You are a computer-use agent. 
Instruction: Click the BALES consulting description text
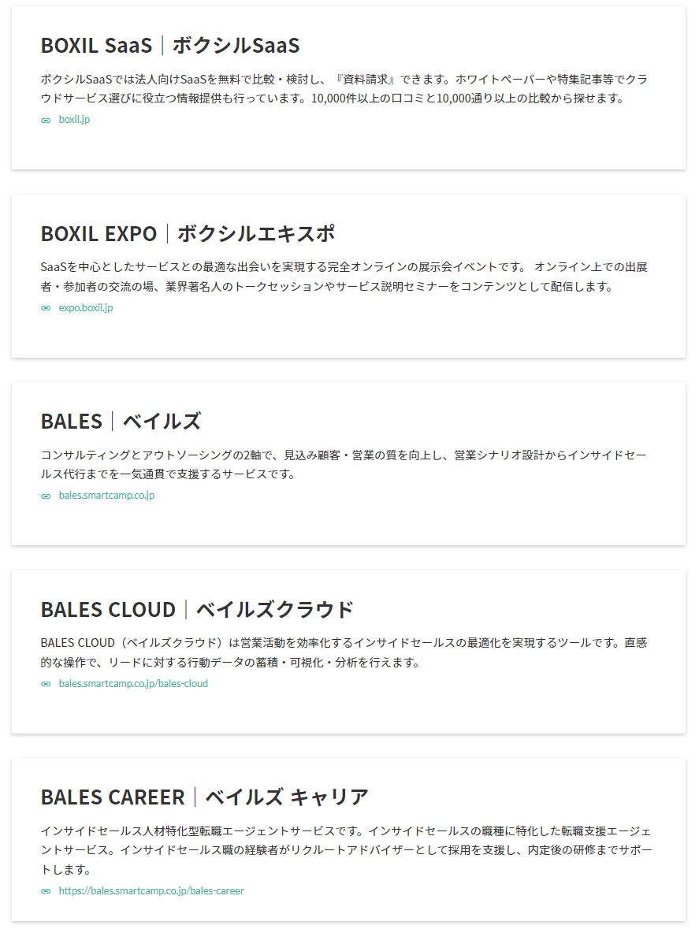coord(345,465)
